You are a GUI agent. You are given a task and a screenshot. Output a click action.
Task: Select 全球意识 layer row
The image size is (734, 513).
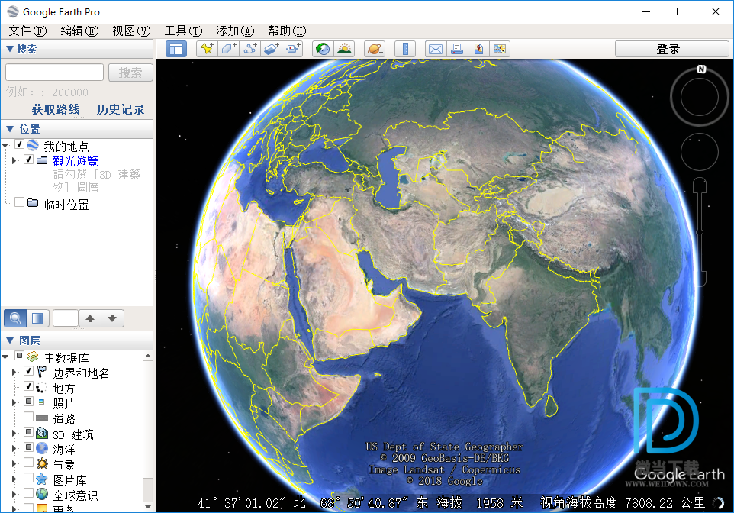[x=76, y=495]
